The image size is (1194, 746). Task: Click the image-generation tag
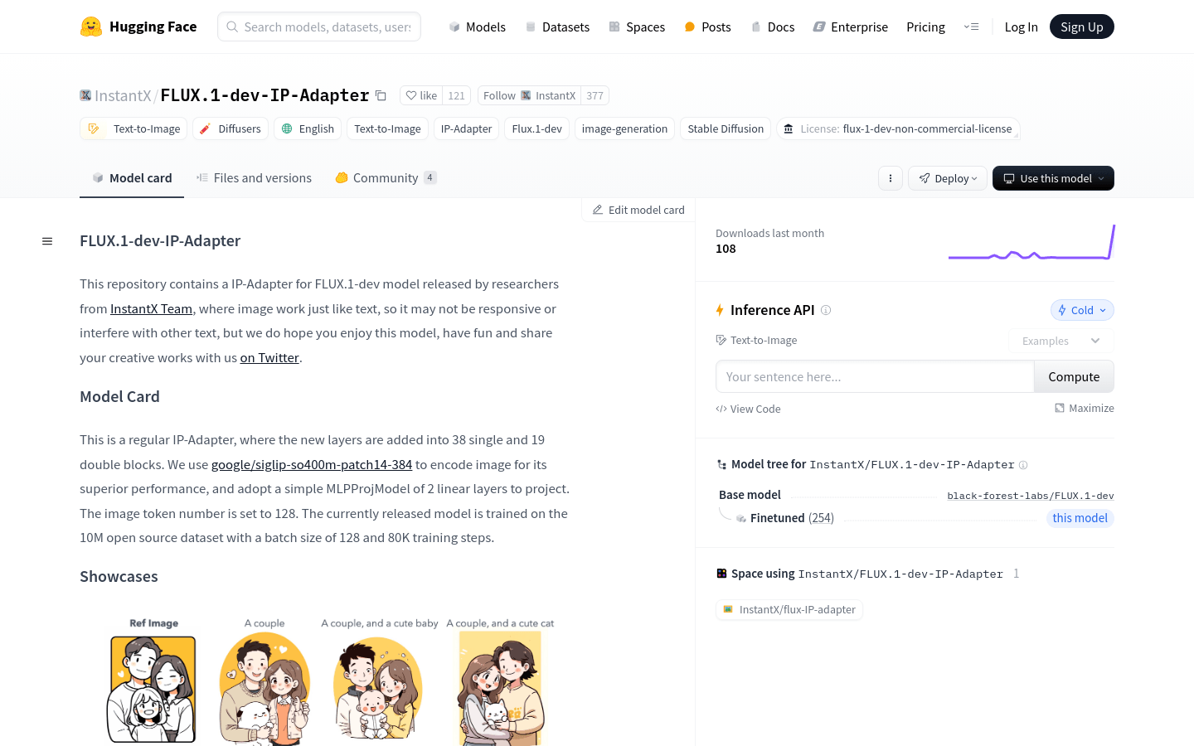tap(624, 128)
